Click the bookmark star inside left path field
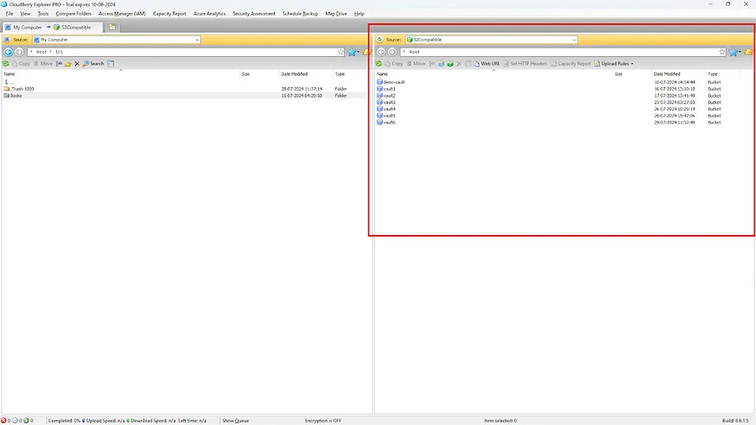756x425 pixels. (340, 52)
